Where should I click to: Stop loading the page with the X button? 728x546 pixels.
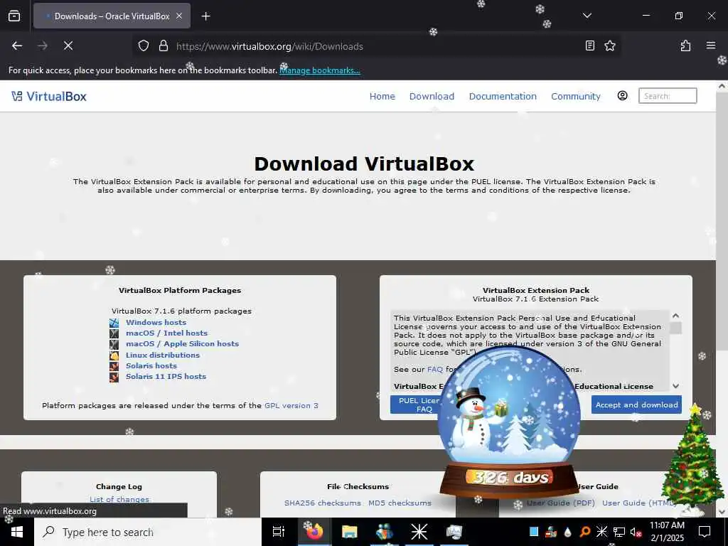[x=68, y=45]
